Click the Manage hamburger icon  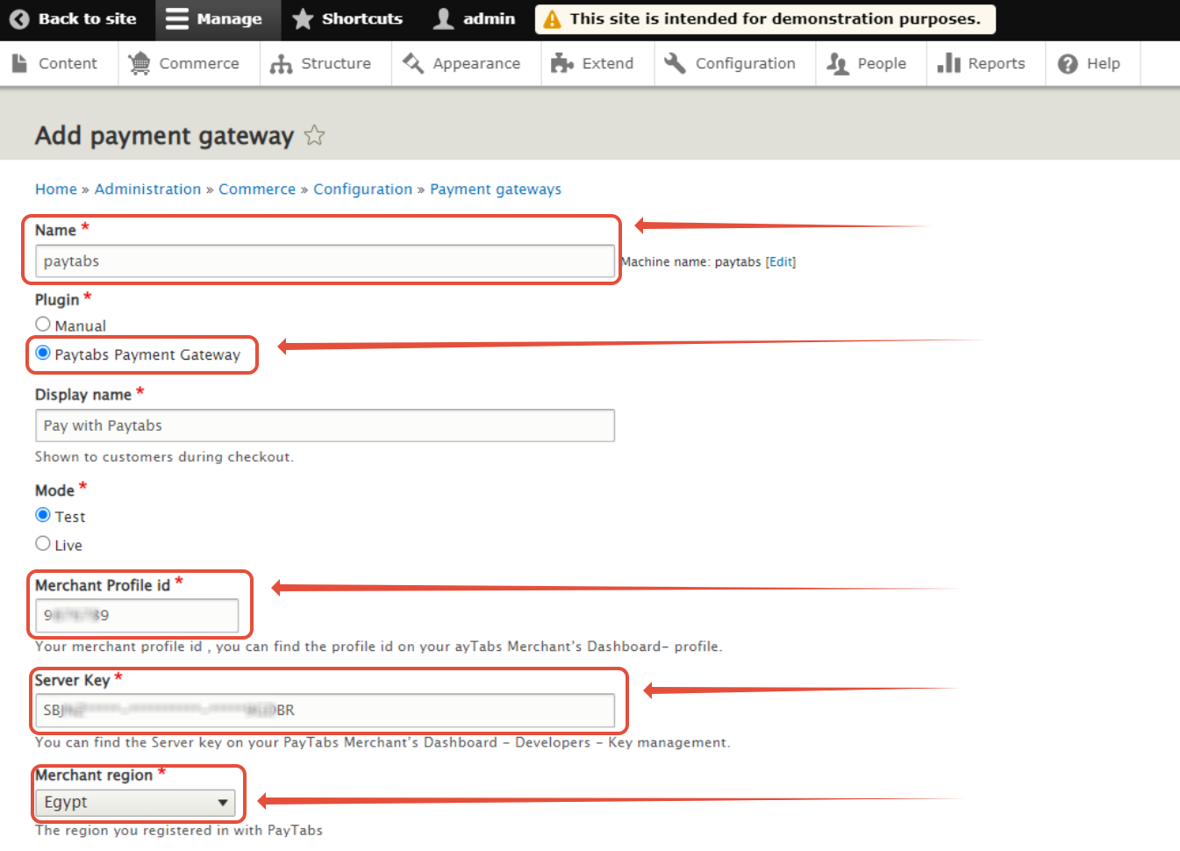177,19
